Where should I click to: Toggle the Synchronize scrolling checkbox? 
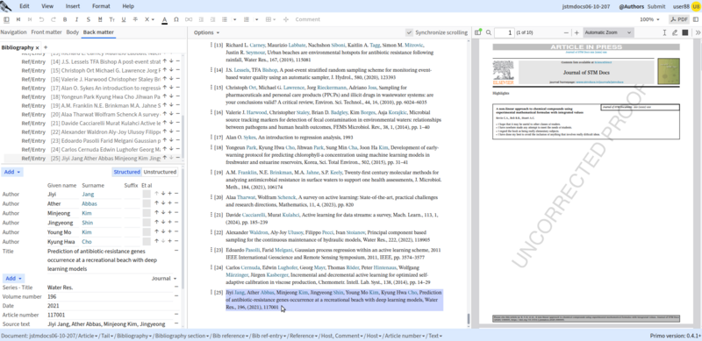pos(409,32)
